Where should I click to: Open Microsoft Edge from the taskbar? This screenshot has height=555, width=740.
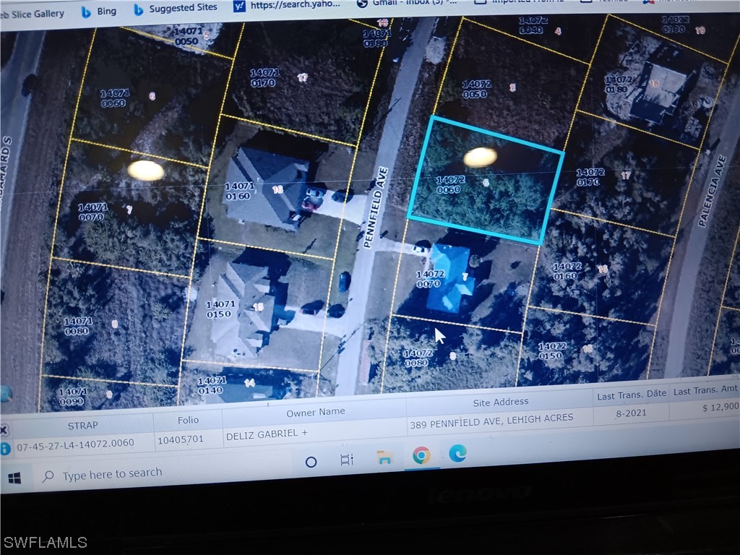pyautogui.click(x=457, y=453)
